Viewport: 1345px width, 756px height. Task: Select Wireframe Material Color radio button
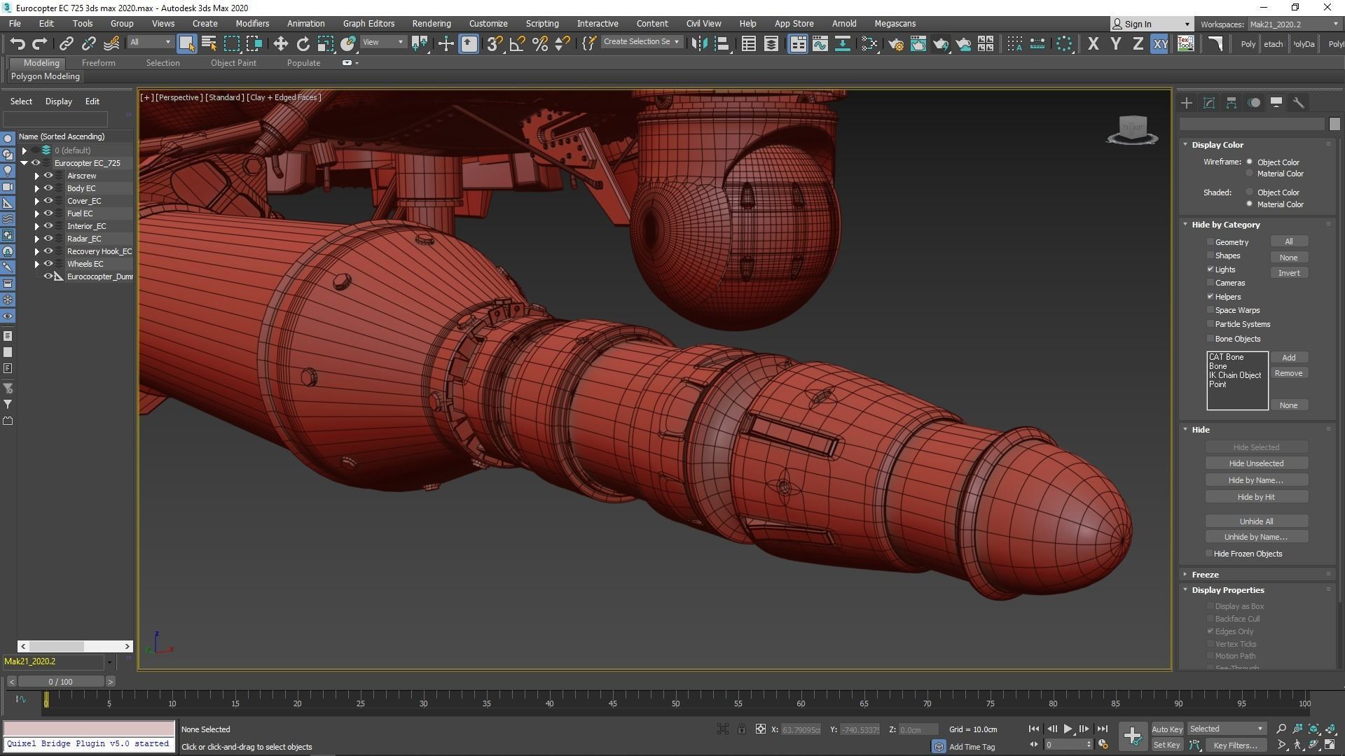1249,174
